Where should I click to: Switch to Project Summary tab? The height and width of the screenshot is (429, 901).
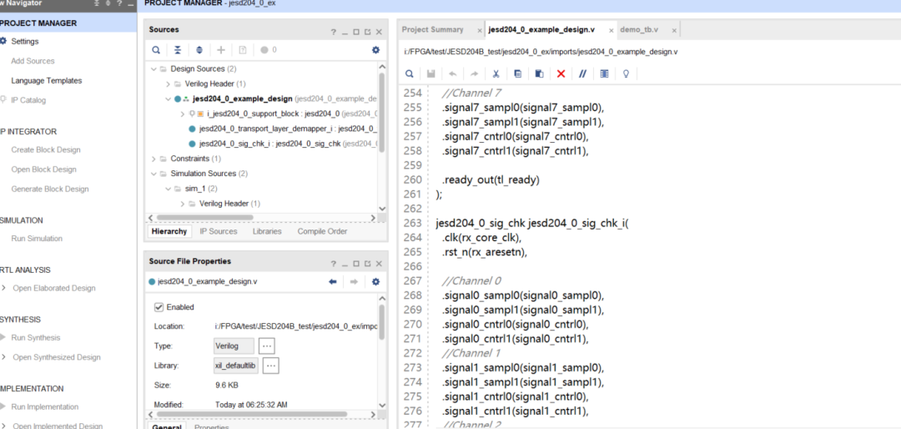tap(432, 29)
